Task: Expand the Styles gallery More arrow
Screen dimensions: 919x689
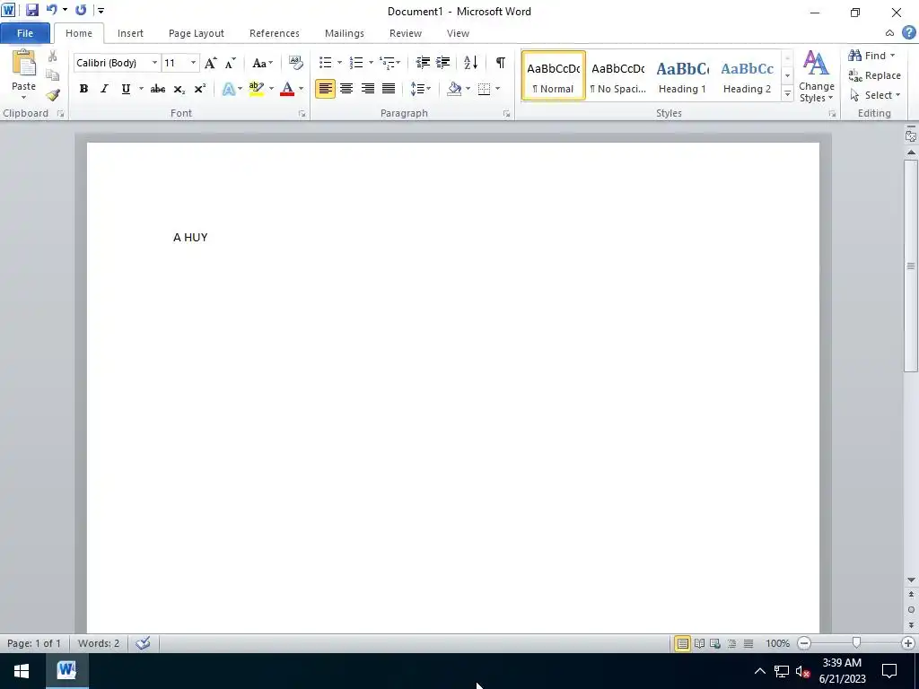Action: [x=787, y=93]
